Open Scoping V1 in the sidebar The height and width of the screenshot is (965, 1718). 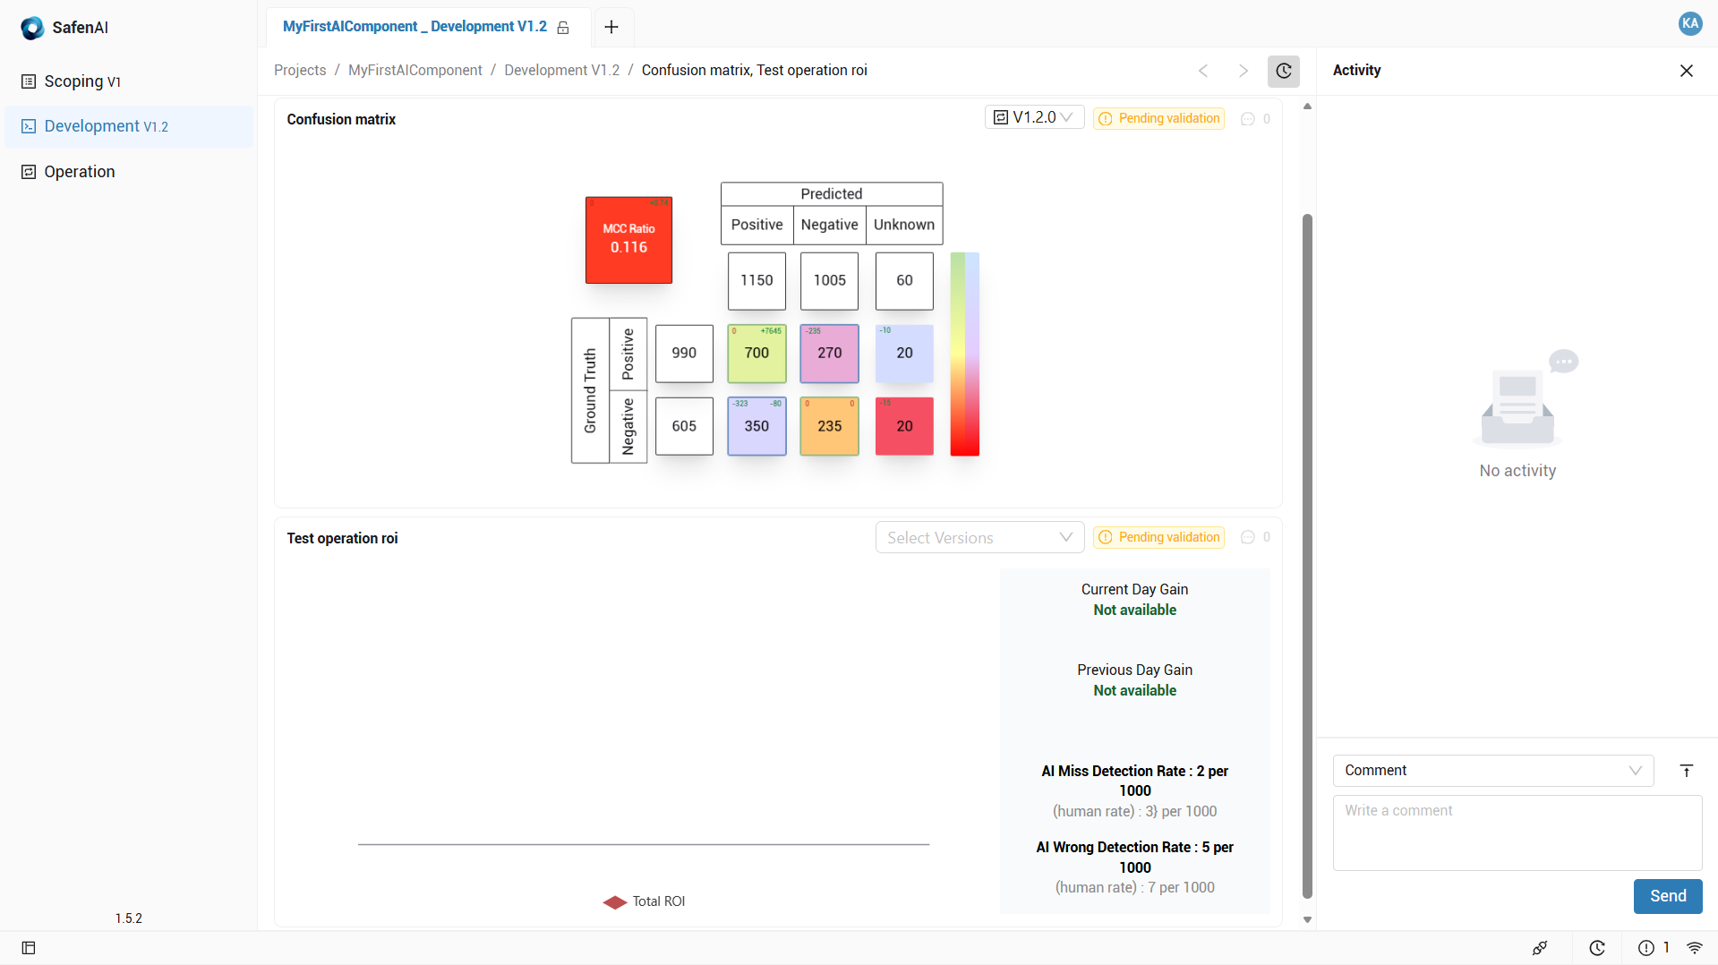pos(82,81)
